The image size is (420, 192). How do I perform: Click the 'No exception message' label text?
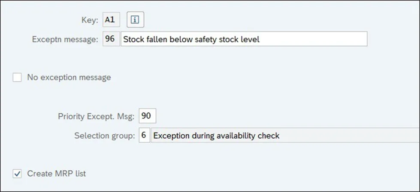(x=69, y=77)
